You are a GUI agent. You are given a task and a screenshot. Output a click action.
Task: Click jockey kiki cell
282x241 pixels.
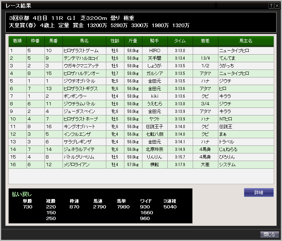pyautogui.click(x=155, y=96)
